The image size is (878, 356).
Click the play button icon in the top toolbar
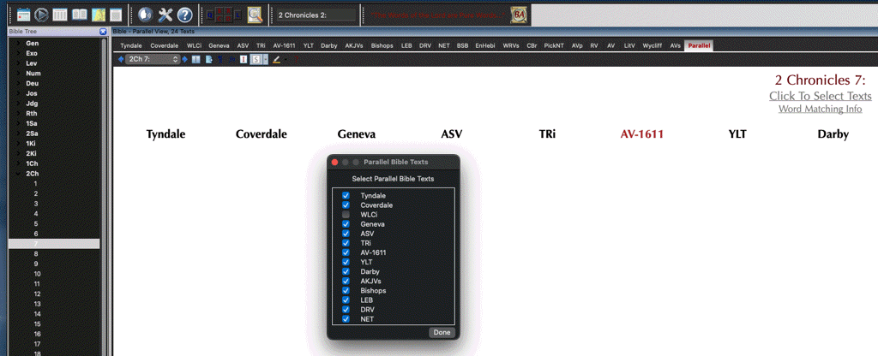coord(41,15)
